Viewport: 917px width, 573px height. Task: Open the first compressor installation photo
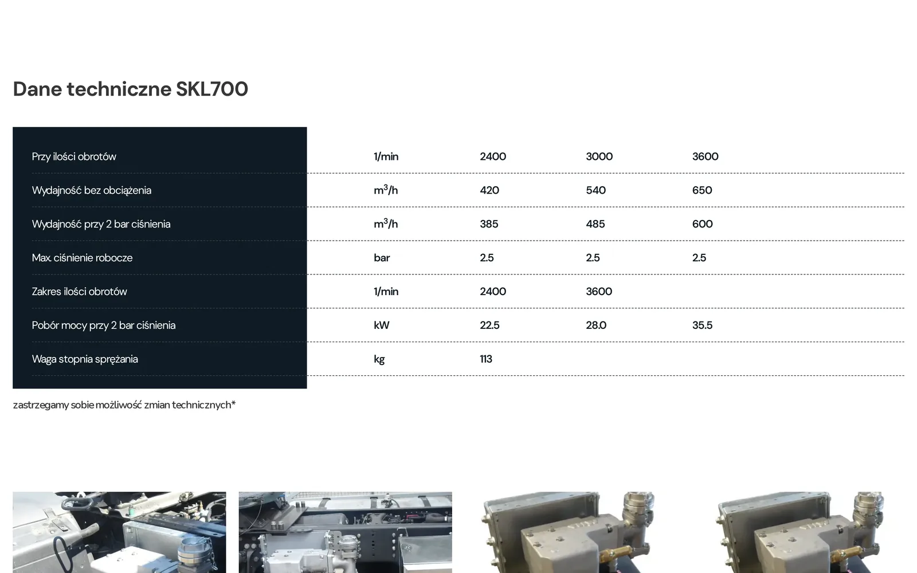(x=119, y=532)
